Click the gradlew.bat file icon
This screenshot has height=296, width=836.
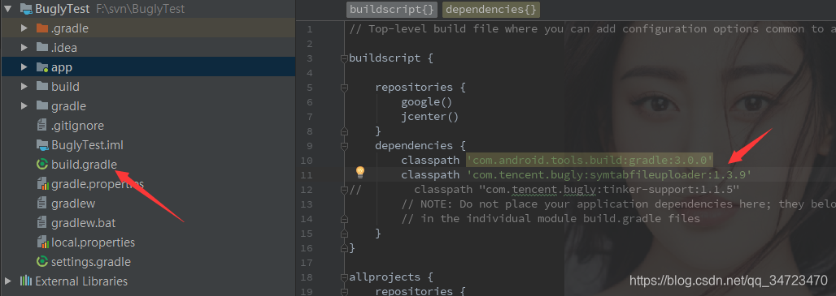click(42, 223)
